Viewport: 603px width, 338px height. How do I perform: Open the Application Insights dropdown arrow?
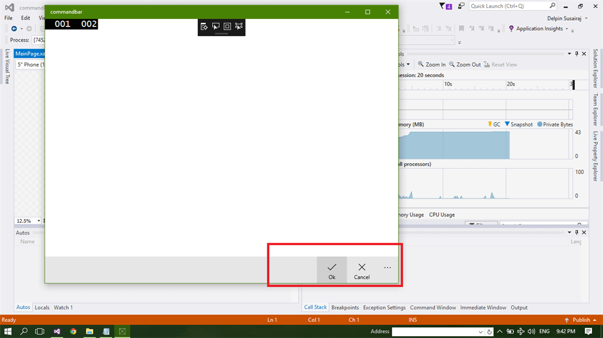pos(566,29)
